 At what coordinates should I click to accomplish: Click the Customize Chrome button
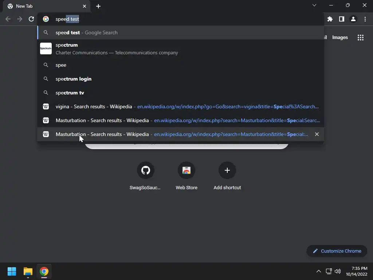[x=337, y=251]
